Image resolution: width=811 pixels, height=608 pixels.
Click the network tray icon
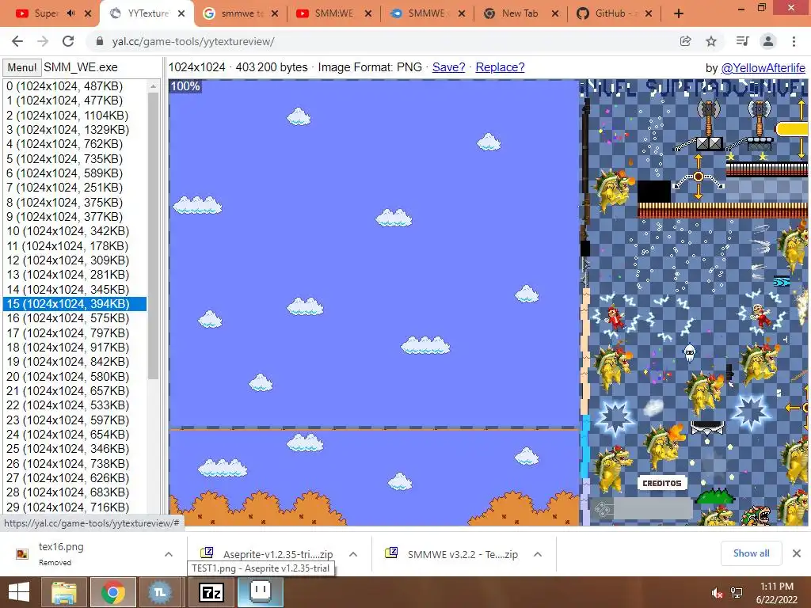coord(737,592)
